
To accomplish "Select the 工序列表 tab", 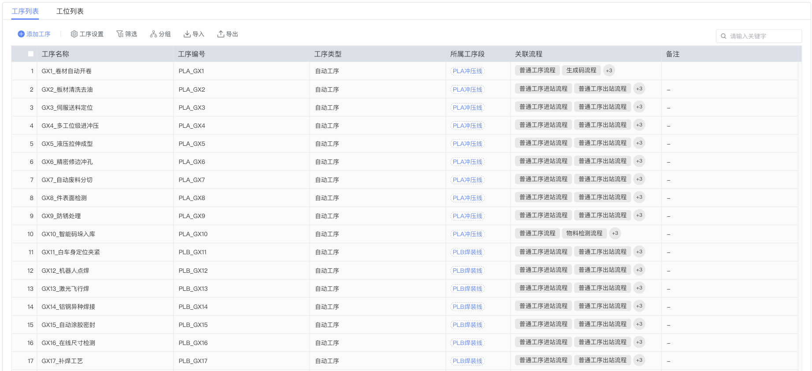I will (x=25, y=11).
